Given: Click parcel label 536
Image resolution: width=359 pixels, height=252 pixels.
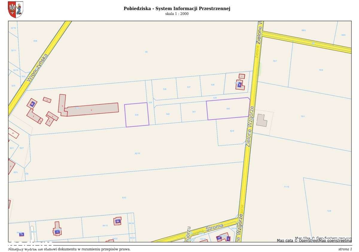Looking at the screenshot, I should click(165, 89).
